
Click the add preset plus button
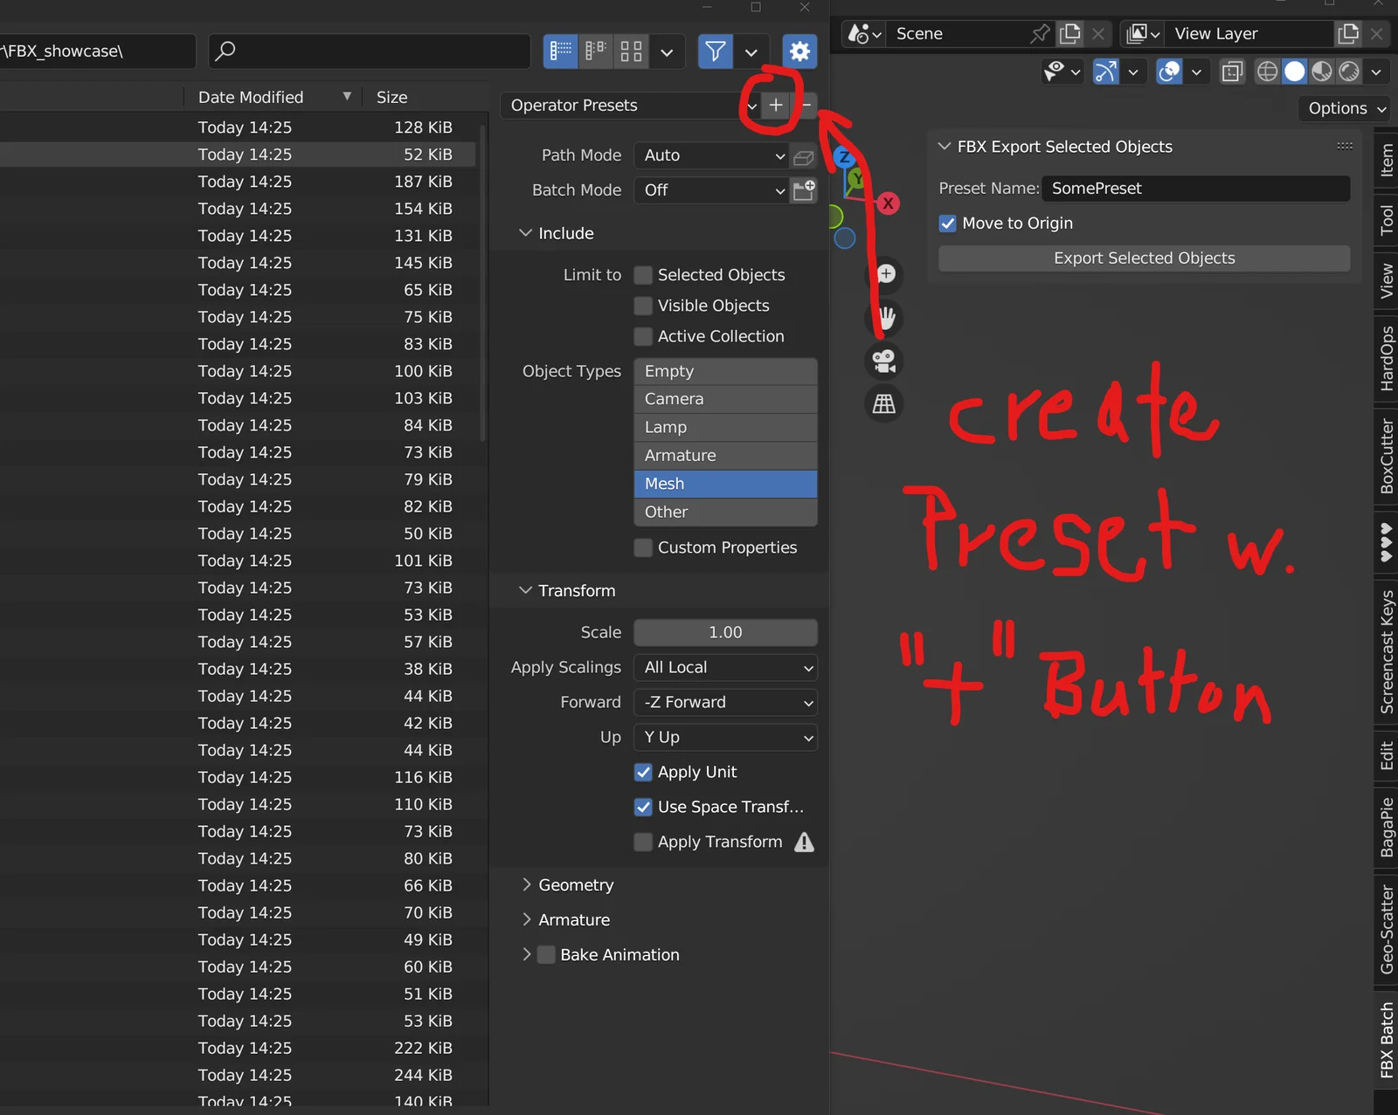775,106
